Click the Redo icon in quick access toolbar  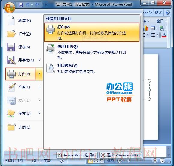(37, 5)
